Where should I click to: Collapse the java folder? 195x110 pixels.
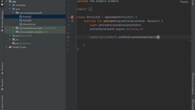pyautogui.click(x=10, y=9)
